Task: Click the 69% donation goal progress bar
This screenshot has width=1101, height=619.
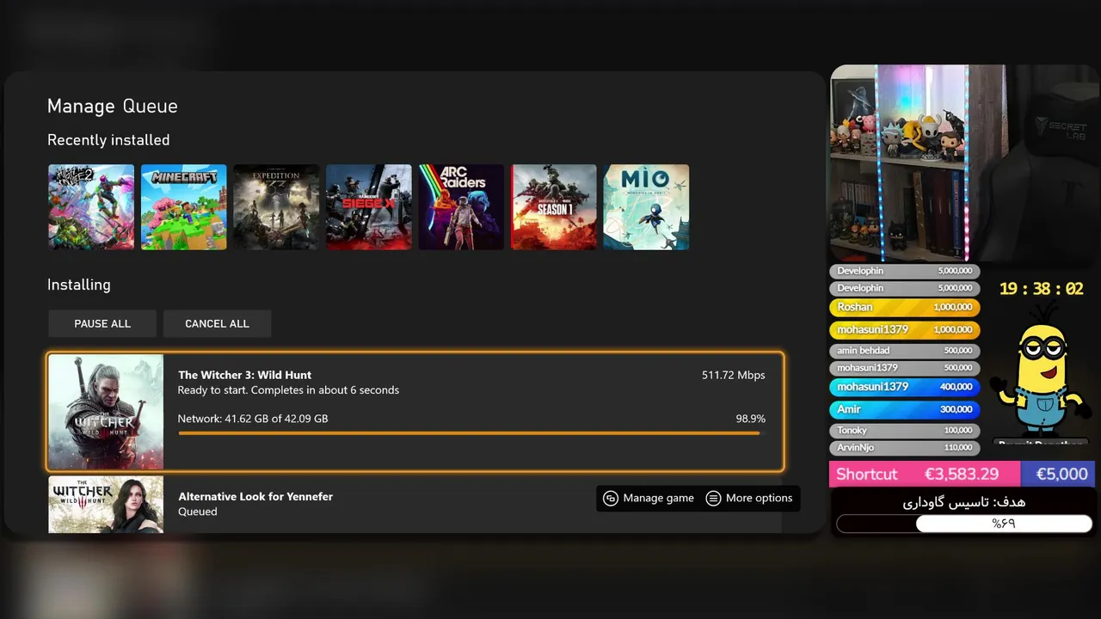Action: 964,523
